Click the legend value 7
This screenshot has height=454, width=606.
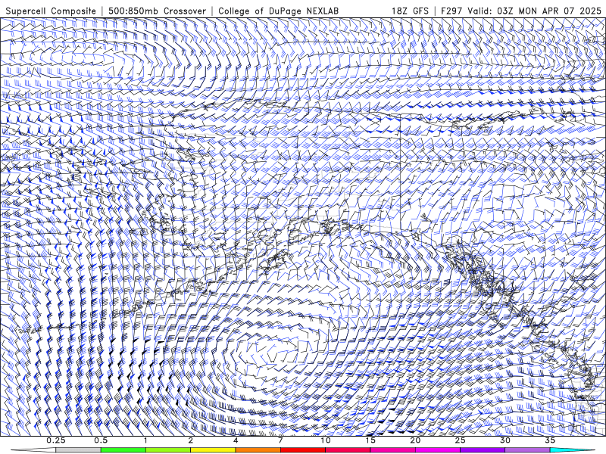(x=280, y=440)
